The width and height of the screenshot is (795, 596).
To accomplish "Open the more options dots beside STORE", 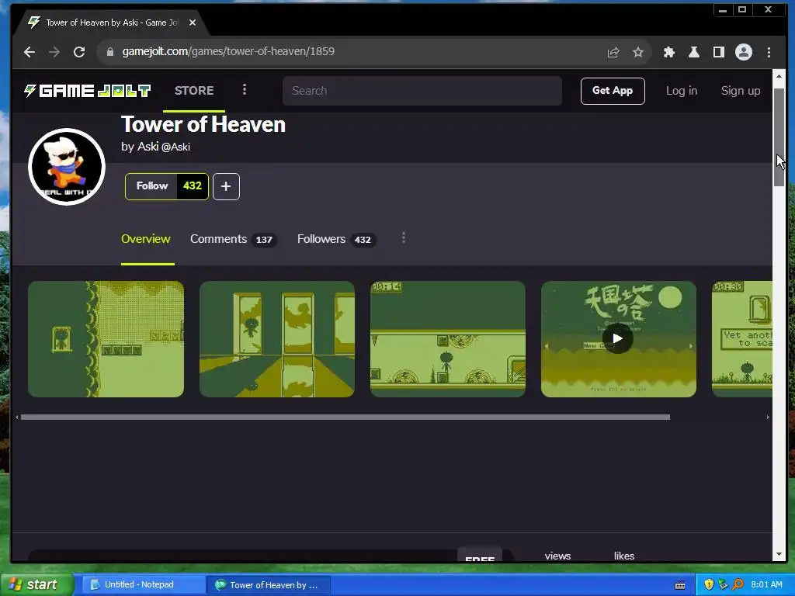I will tap(245, 90).
